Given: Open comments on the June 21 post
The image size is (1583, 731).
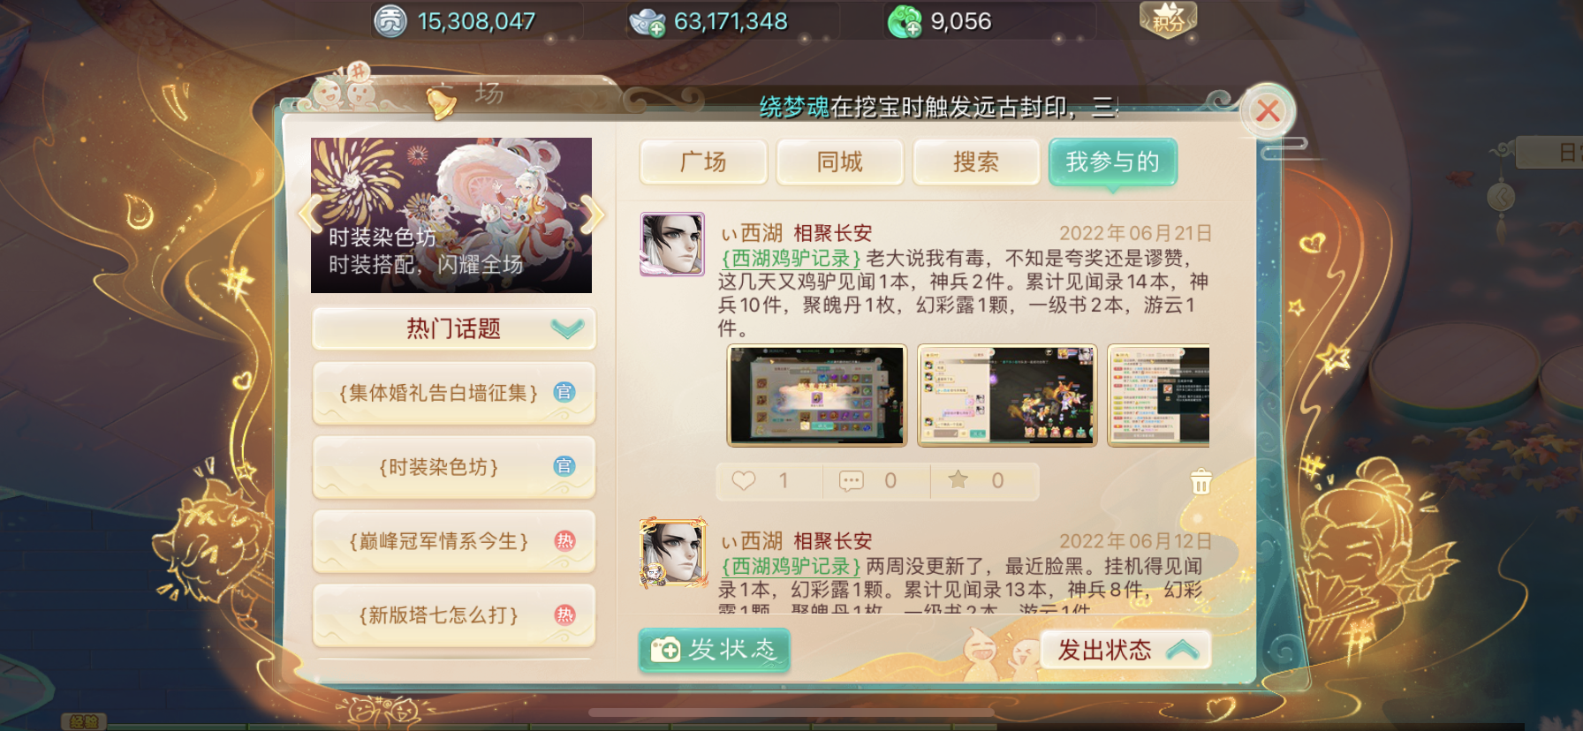Looking at the screenshot, I should 851,481.
